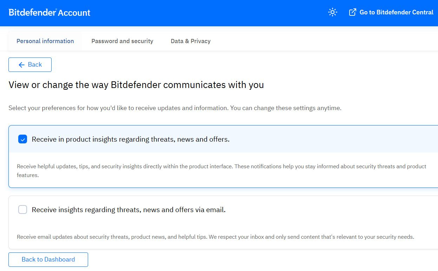Click the page heading about Bitdefender communications
This screenshot has width=438, height=271.
(x=136, y=85)
